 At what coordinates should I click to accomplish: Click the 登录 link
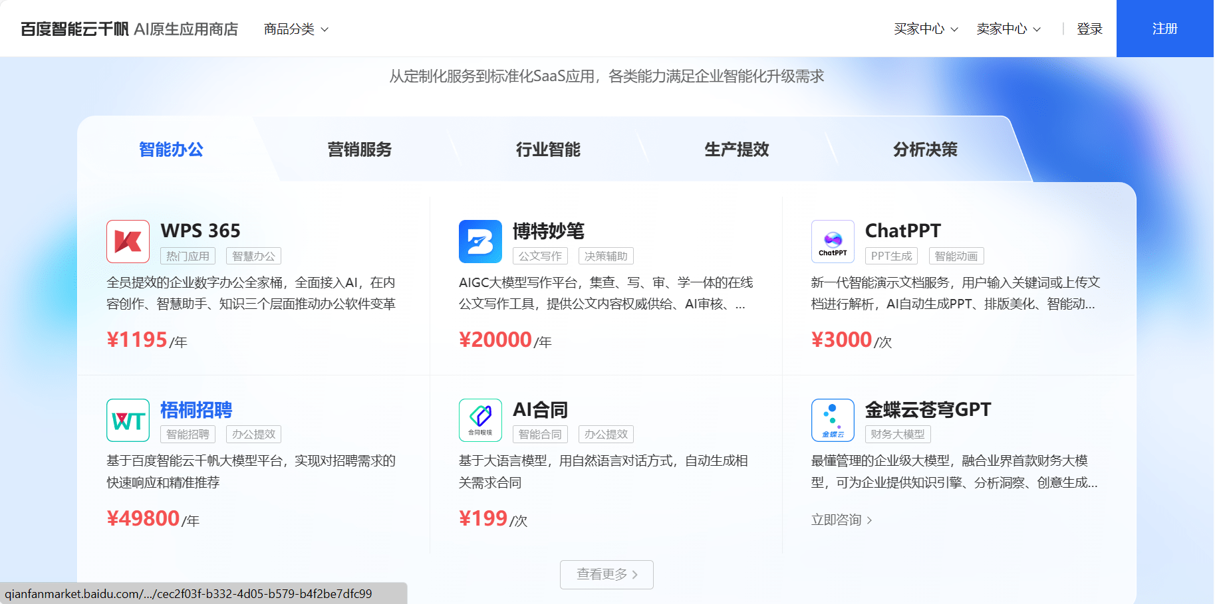[1089, 29]
